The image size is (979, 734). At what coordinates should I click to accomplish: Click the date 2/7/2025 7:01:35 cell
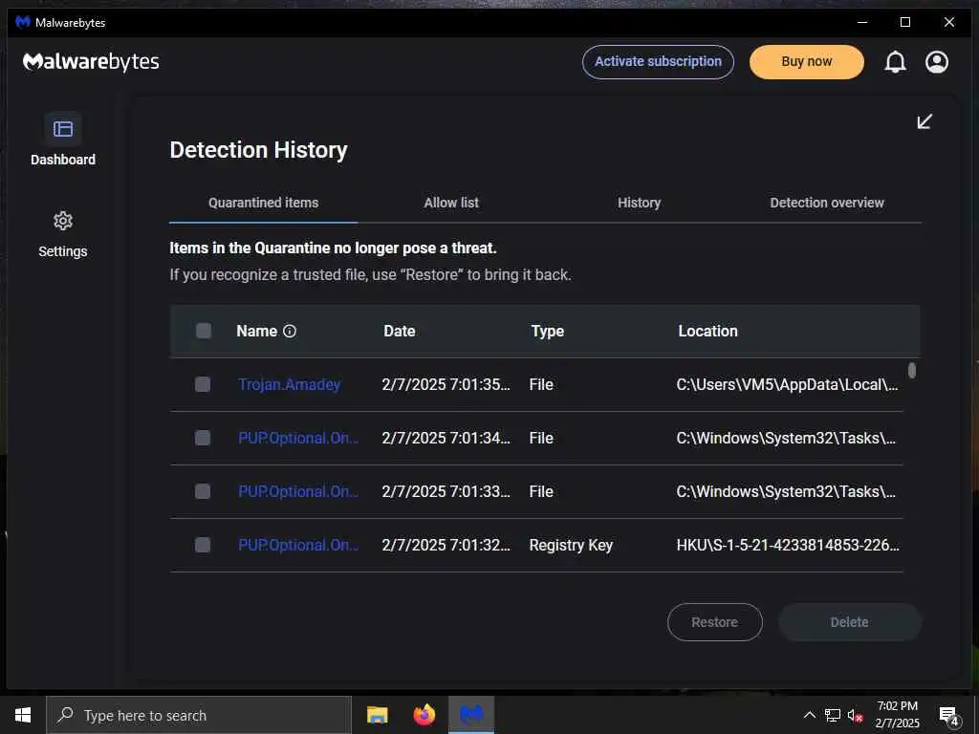point(446,384)
